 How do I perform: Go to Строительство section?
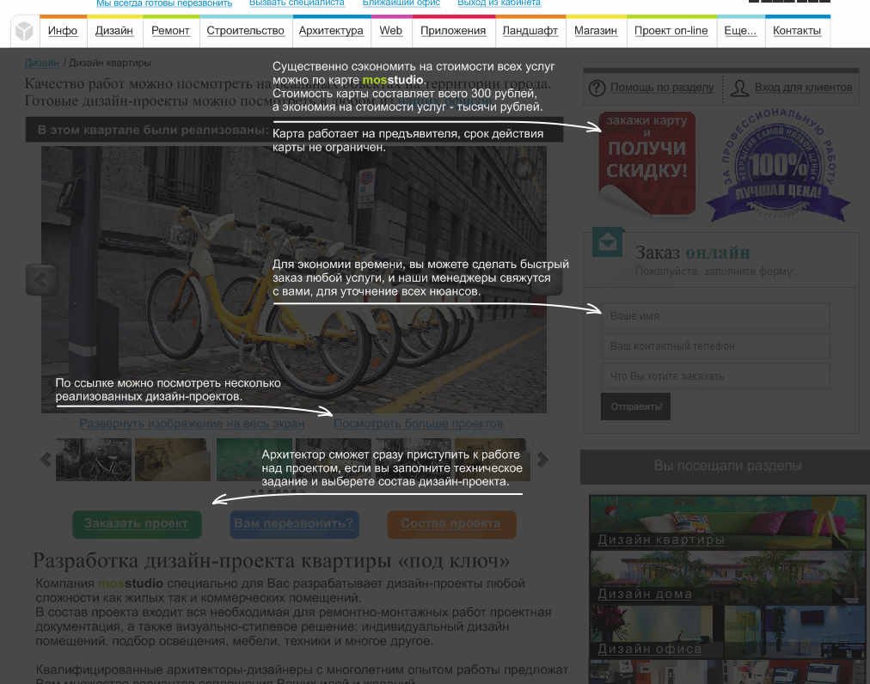point(245,31)
